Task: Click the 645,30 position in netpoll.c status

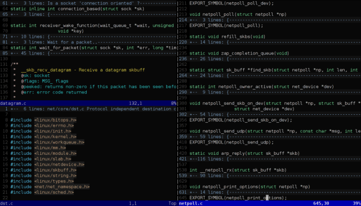Action: tap(321, 204)
